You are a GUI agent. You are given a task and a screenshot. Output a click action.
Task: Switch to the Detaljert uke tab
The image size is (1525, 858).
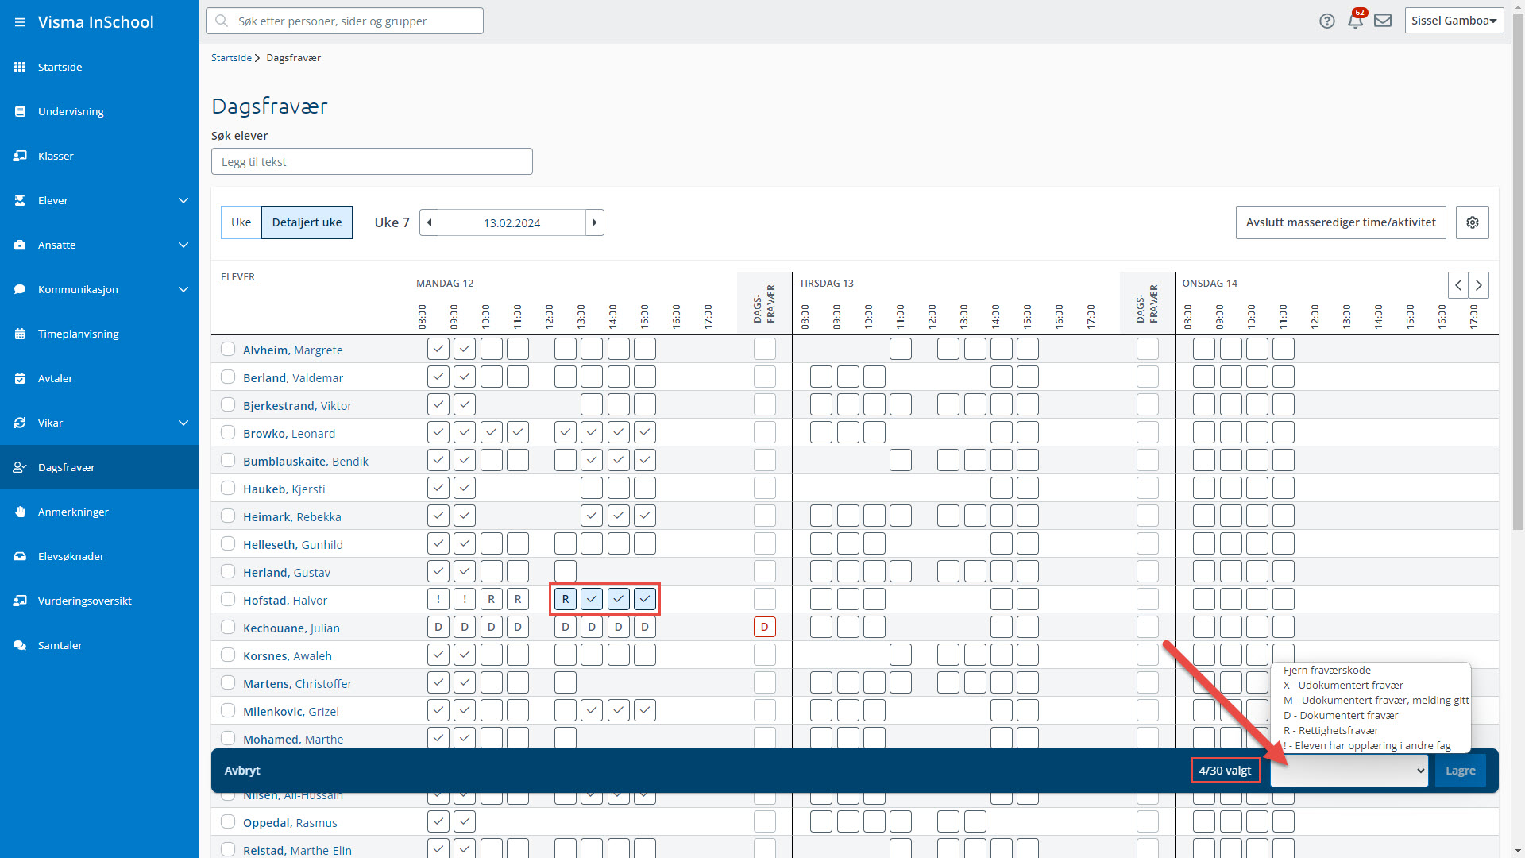pos(307,222)
